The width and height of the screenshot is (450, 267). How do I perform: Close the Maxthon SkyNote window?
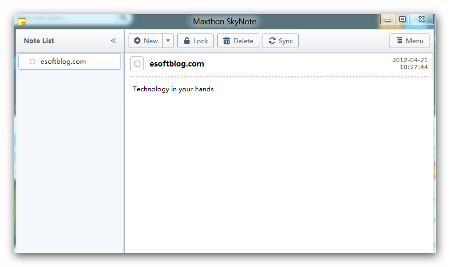[x=421, y=19]
